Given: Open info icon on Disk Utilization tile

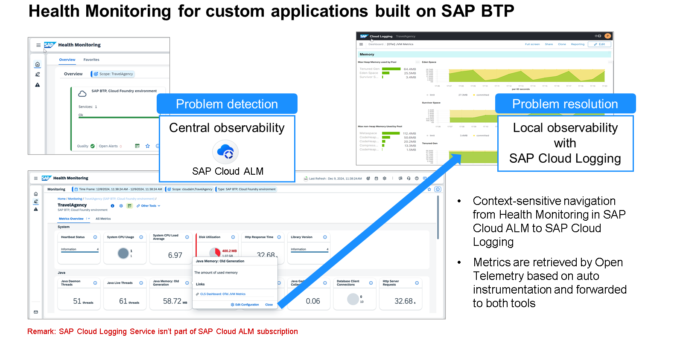Looking at the screenshot, I should (233, 237).
